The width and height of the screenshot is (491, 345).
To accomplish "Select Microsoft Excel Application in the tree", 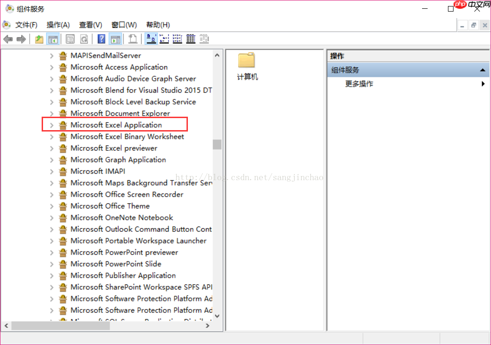I will coord(116,125).
